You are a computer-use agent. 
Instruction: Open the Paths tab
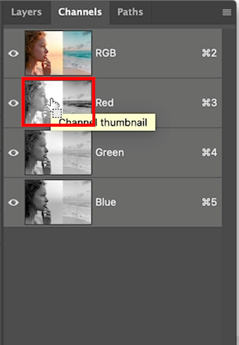tap(130, 12)
